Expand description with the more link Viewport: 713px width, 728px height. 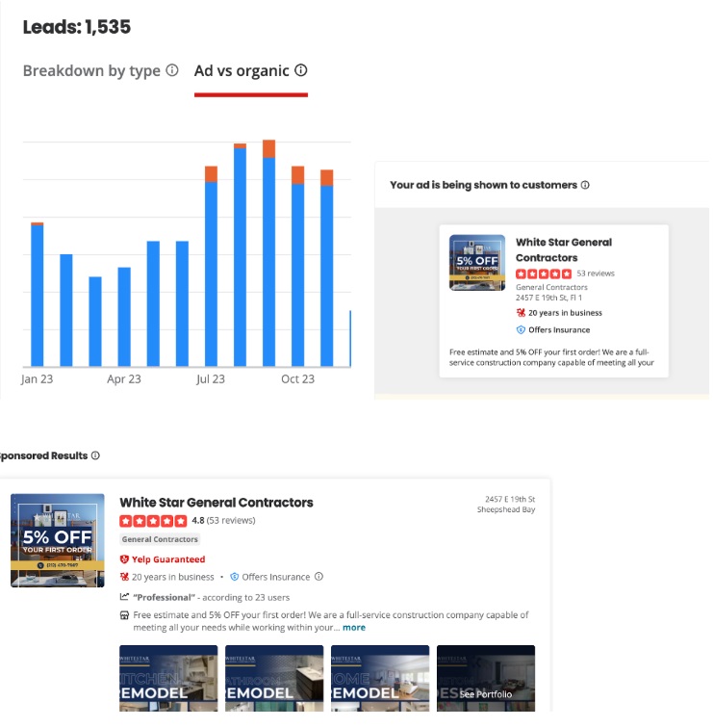tap(354, 627)
